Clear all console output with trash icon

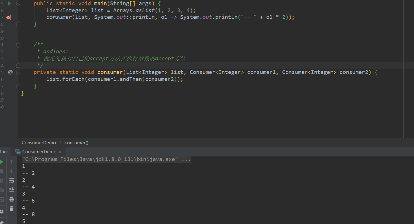pos(12,208)
